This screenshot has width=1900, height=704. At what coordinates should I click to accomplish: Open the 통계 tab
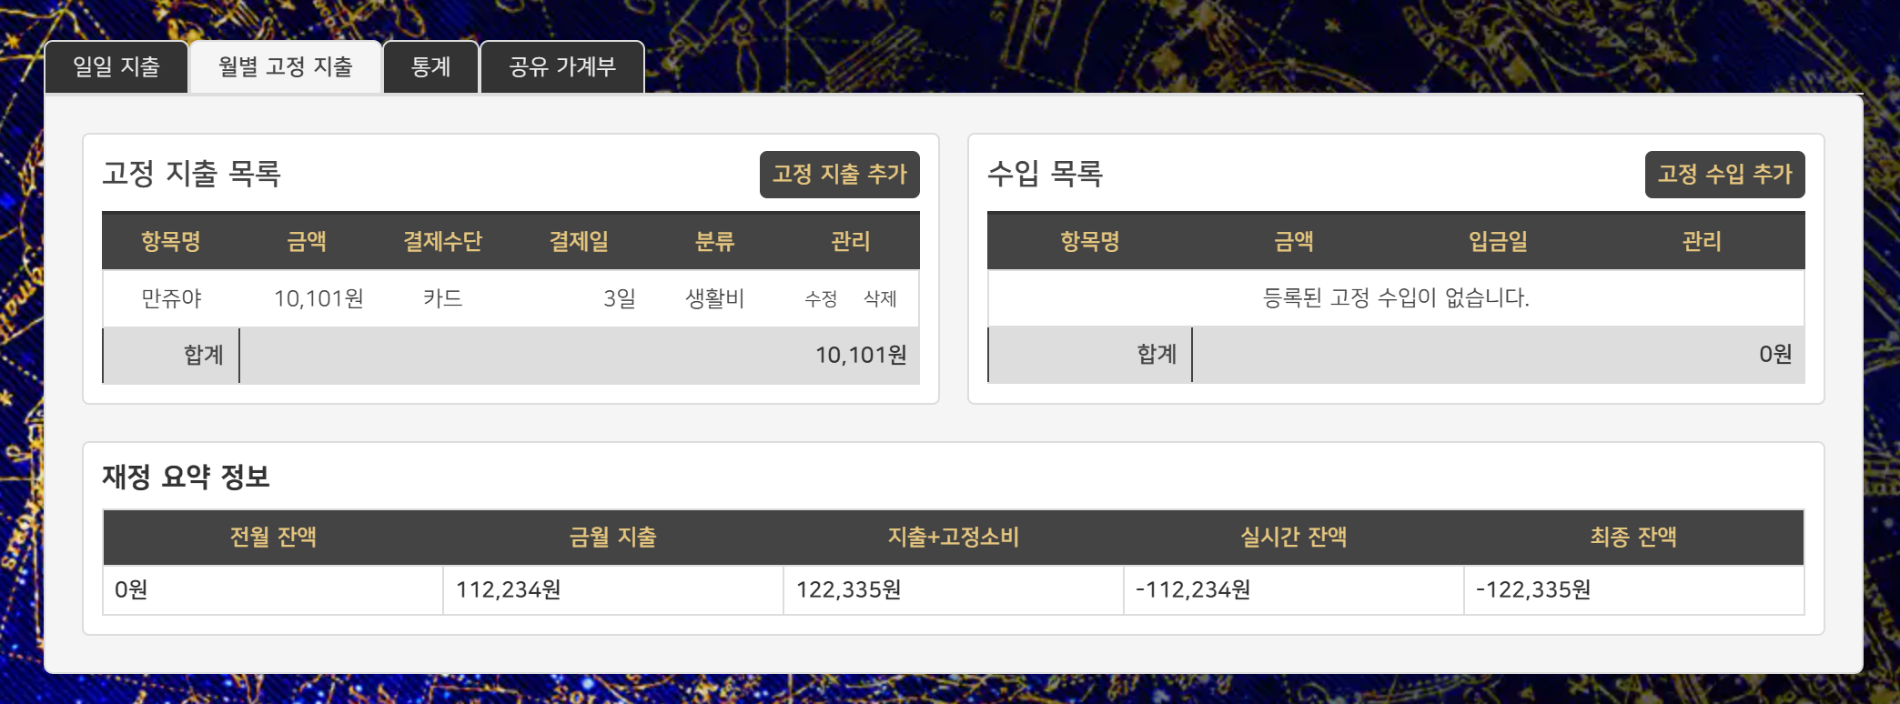click(430, 67)
